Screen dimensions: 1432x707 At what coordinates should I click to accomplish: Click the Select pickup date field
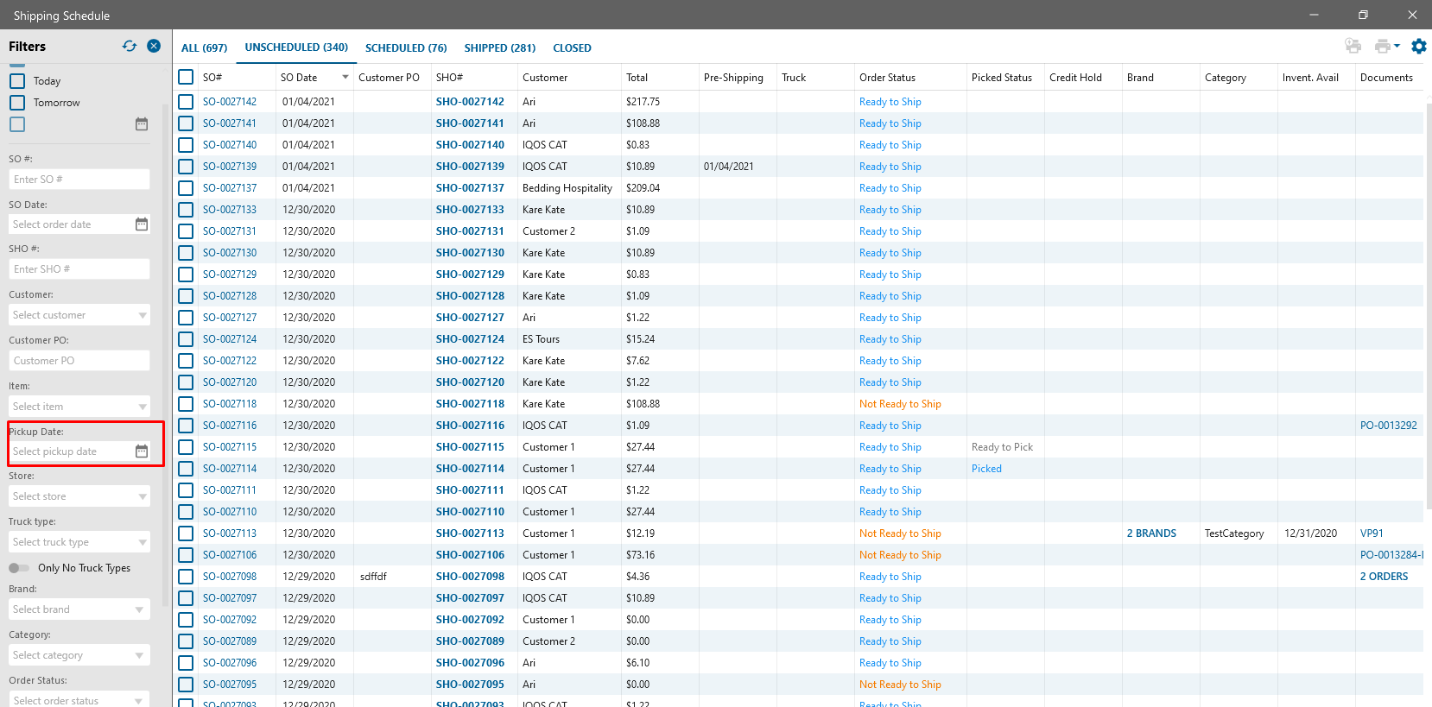coord(71,451)
